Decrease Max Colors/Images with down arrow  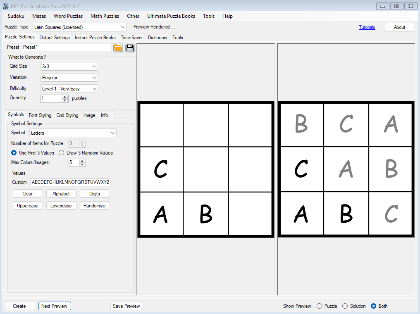(x=82, y=164)
